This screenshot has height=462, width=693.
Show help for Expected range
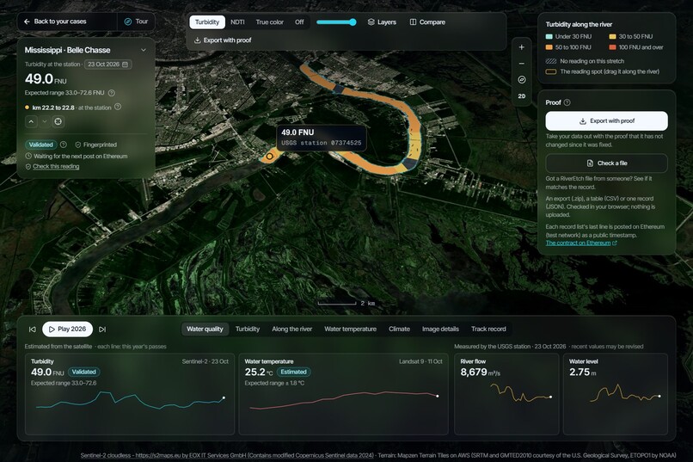click(x=112, y=93)
